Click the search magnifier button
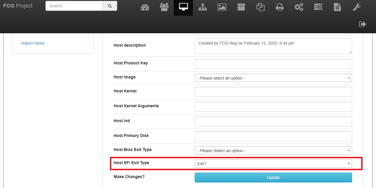The height and width of the screenshot is (188, 376). [110, 6]
